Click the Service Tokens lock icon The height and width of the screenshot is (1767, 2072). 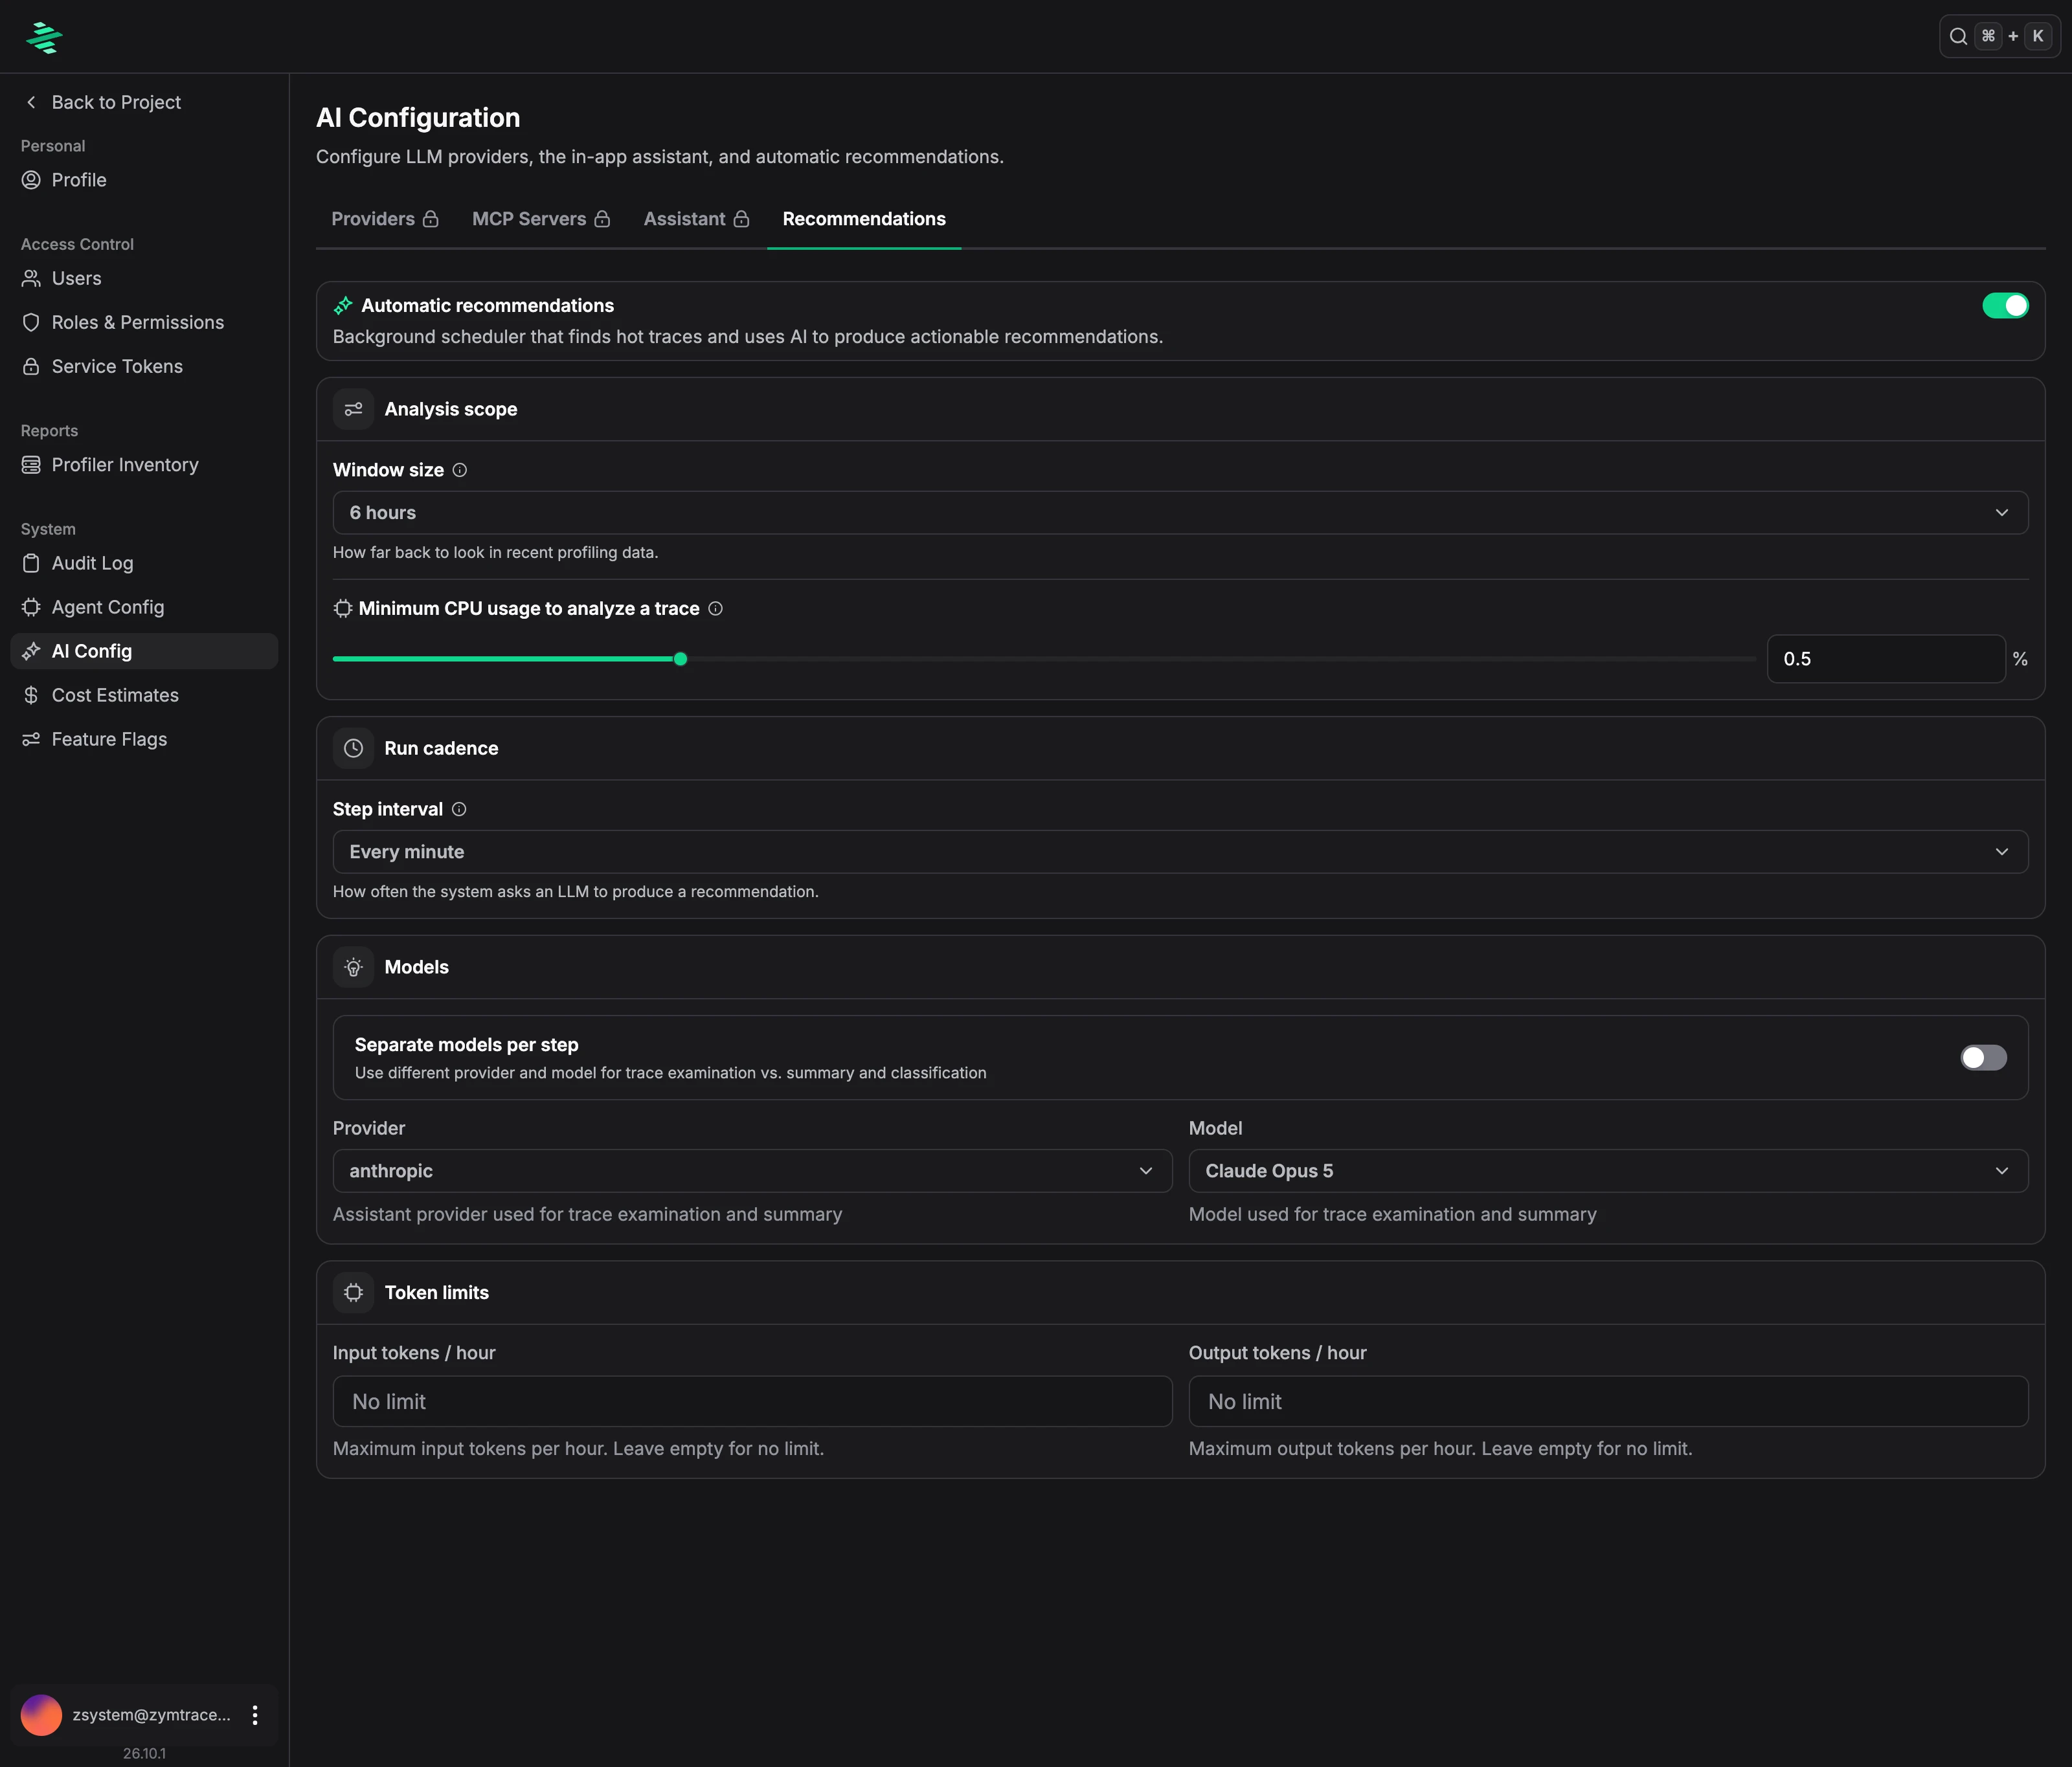(31, 366)
